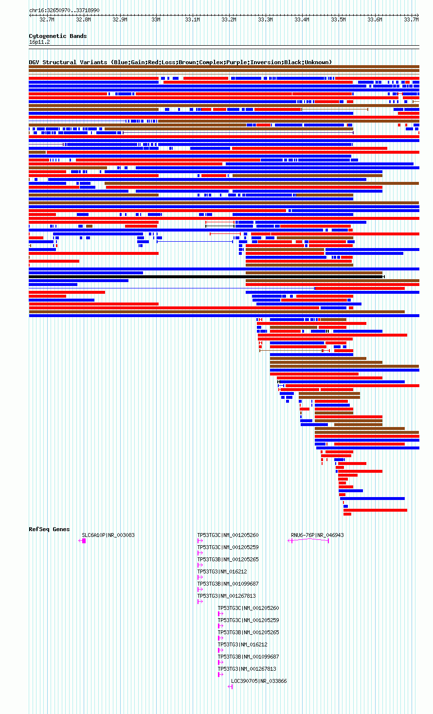The height and width of the screenshot is (714, 433).
Task: Click the 16p11.2 band label
Action: (39, 42)
